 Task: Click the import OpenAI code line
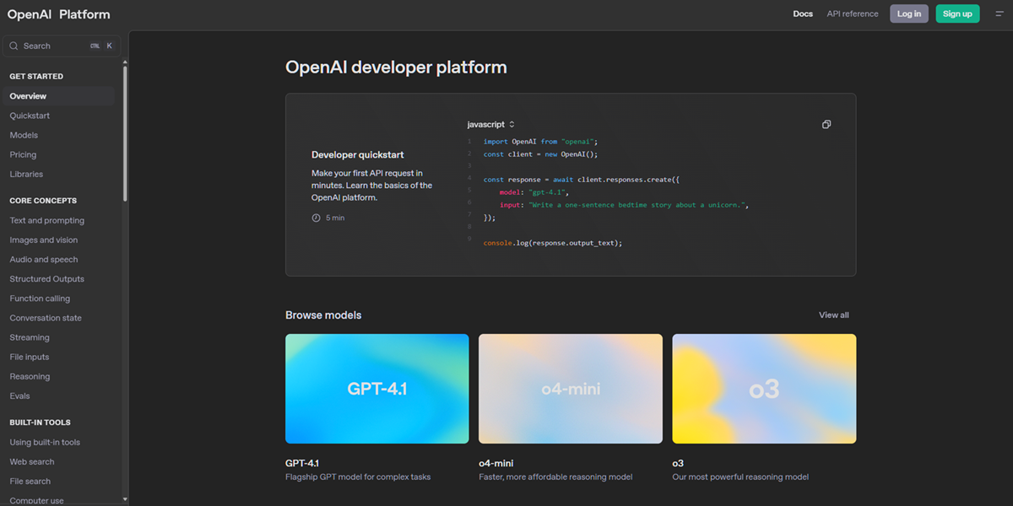[540, 142]
